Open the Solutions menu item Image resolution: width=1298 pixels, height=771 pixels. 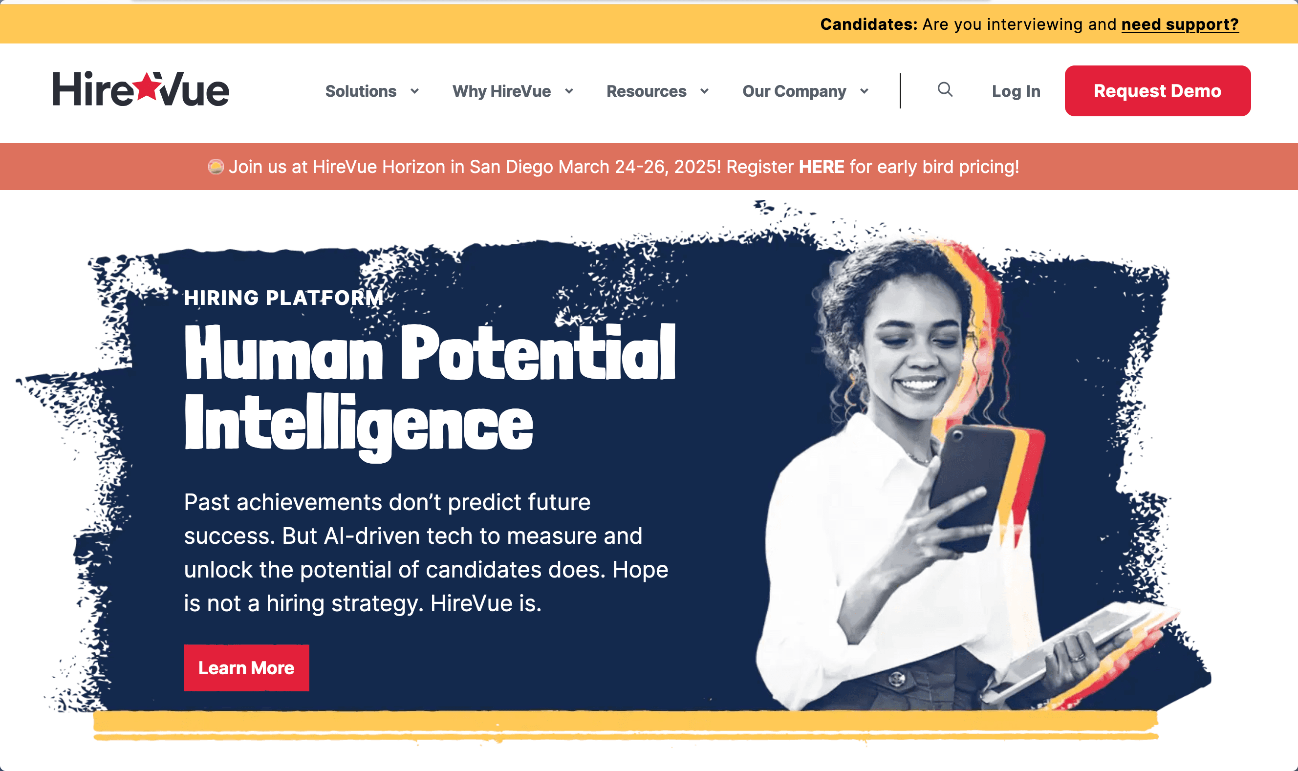[361, 91]
